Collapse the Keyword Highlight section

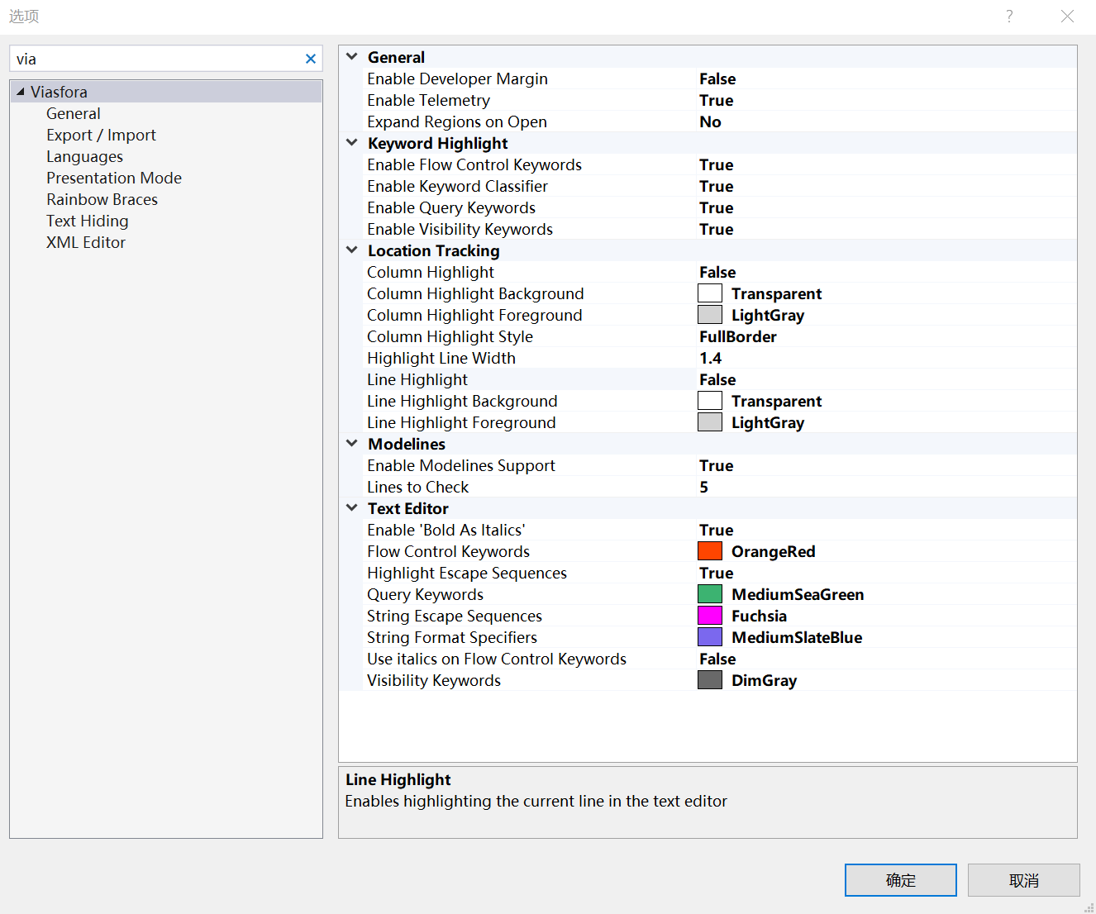(352, 143)
